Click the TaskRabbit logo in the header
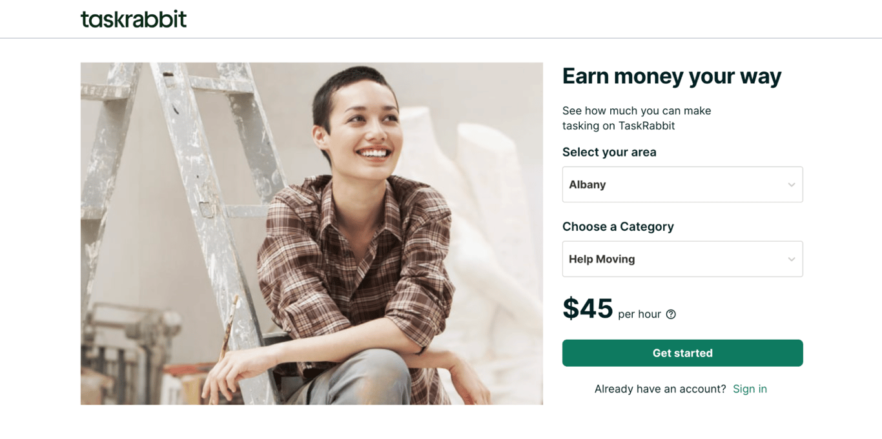This screenshot has height=439, width=882. (x=133, y=19)
